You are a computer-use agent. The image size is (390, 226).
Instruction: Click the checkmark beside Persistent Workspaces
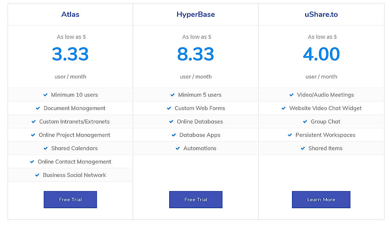[290, 135]
